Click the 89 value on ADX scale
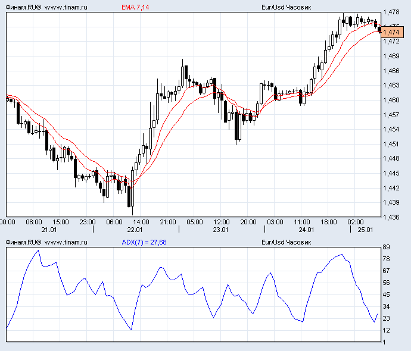The width and height of the screenshot is (411, 351). point(387,247)
